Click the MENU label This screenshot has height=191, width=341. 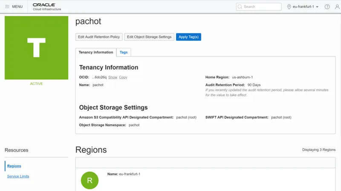click(17, 7)
